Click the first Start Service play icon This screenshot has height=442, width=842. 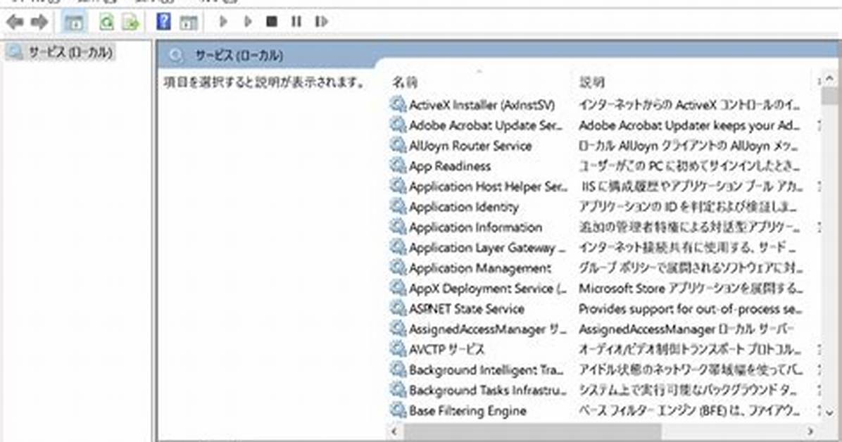[223, 22]
